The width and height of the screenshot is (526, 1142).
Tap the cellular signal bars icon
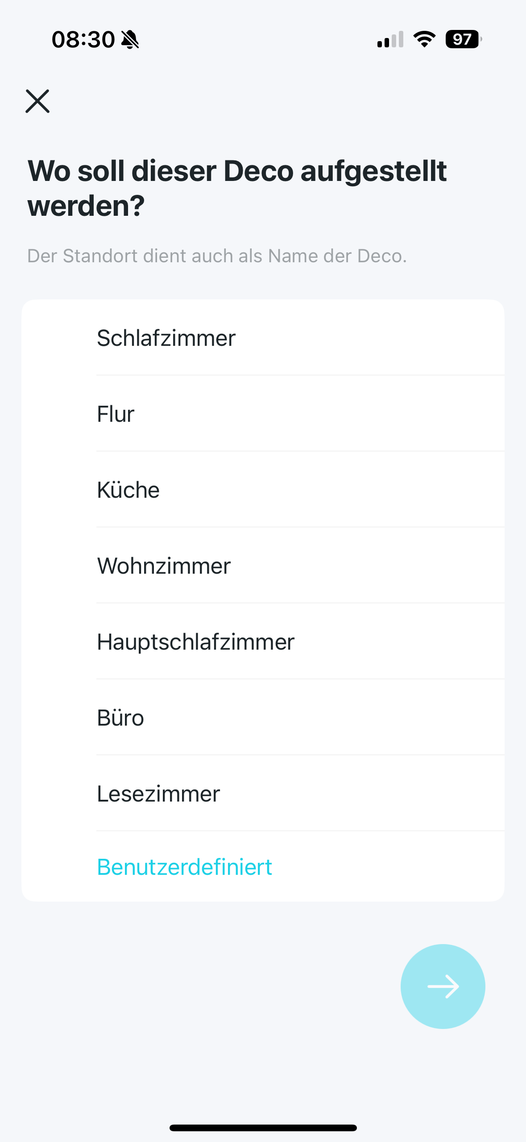coord(390,40)
